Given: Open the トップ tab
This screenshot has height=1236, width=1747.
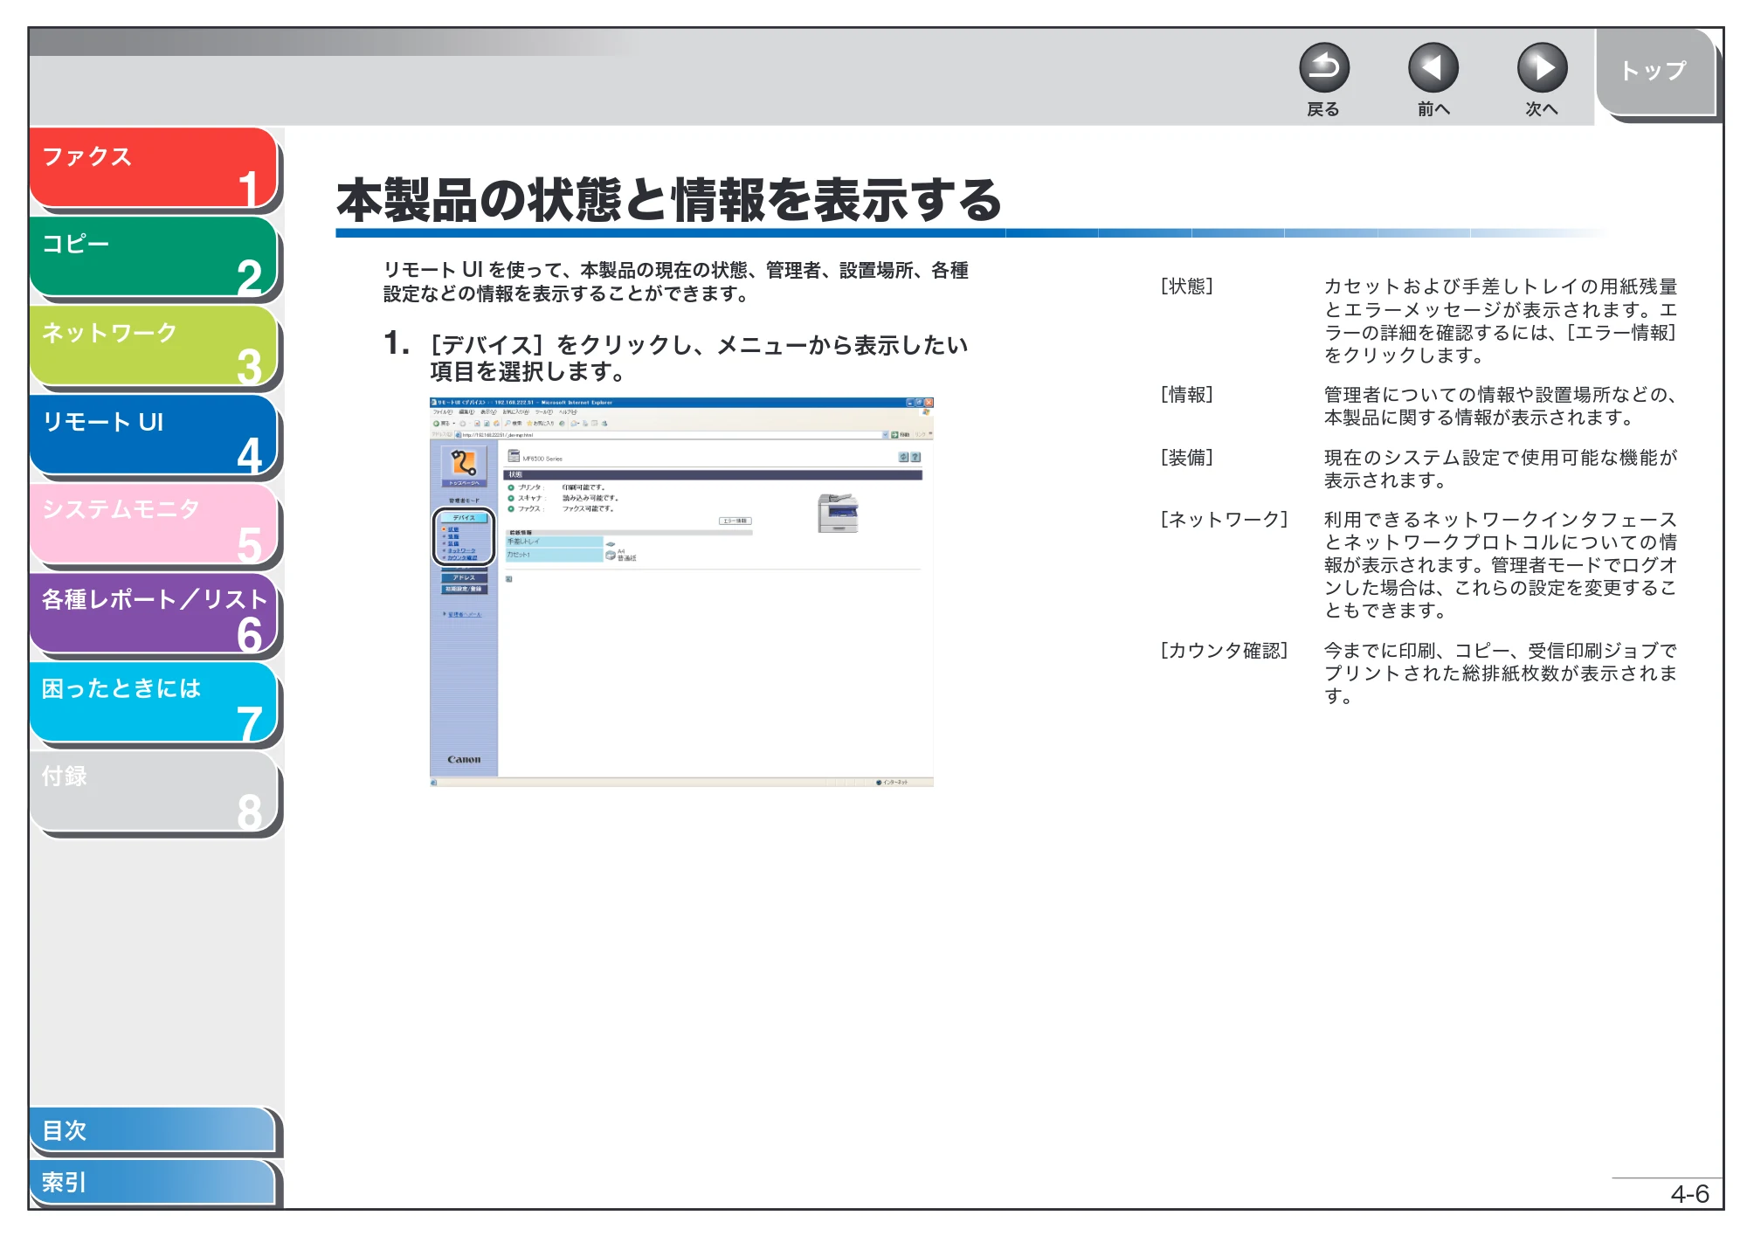Looking at the screenshot, I should pos(1655,72).
